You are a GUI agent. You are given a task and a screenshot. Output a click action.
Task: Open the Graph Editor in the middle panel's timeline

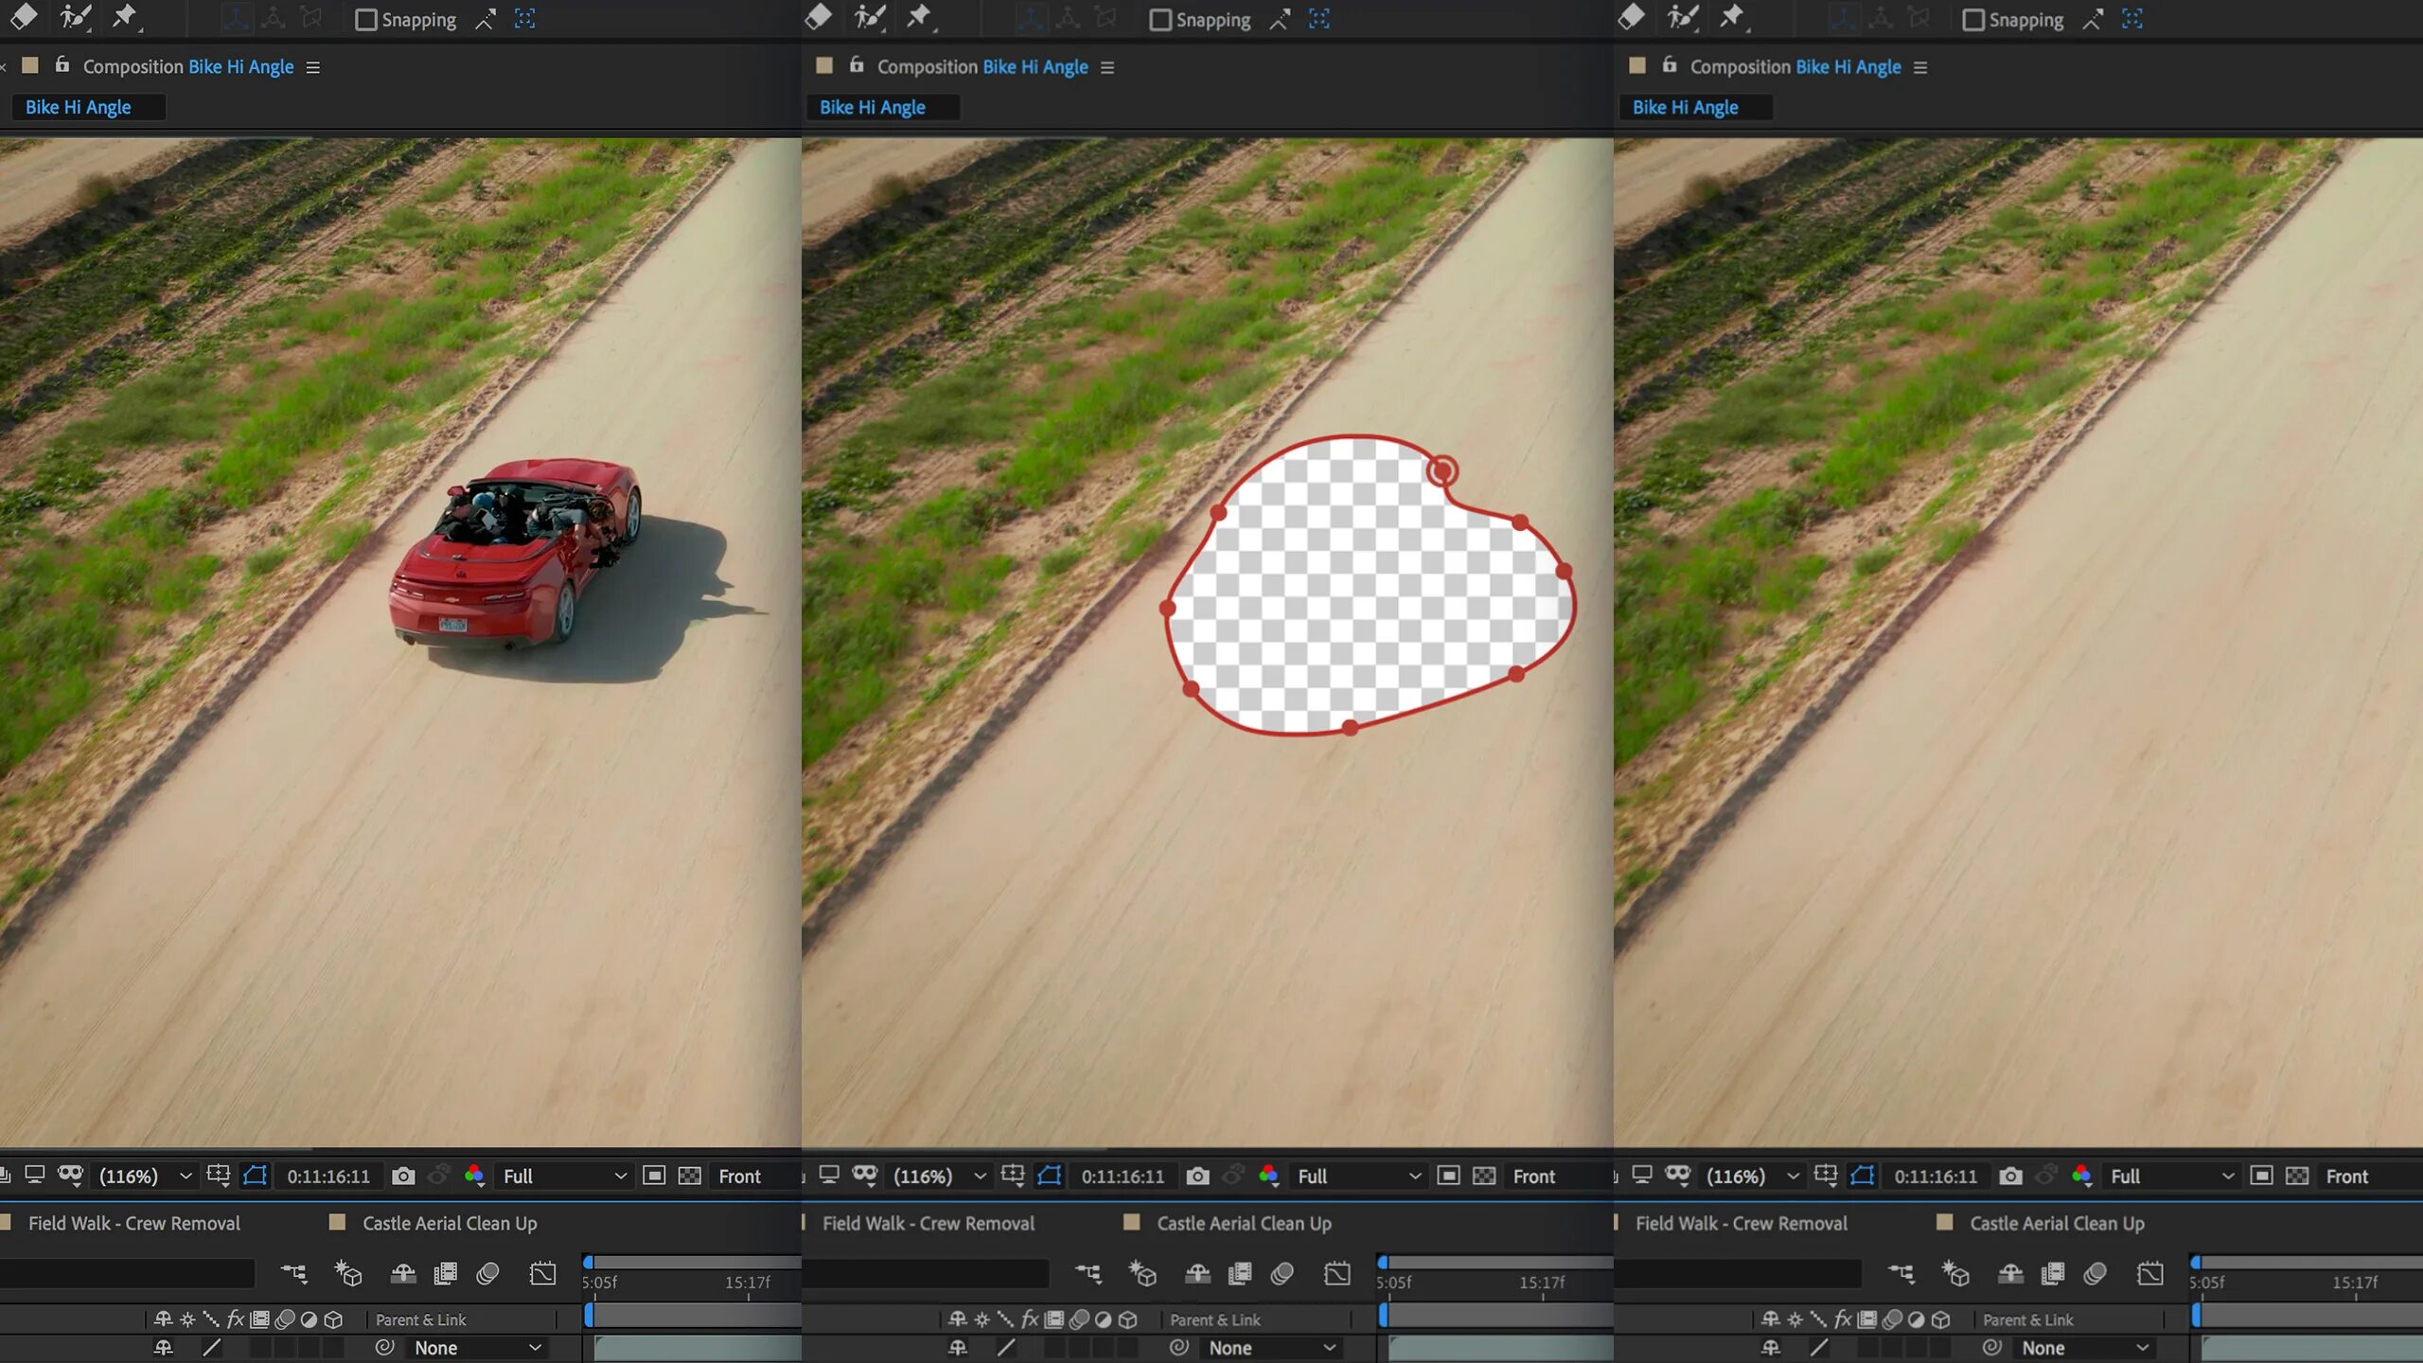(1337, 1273)
